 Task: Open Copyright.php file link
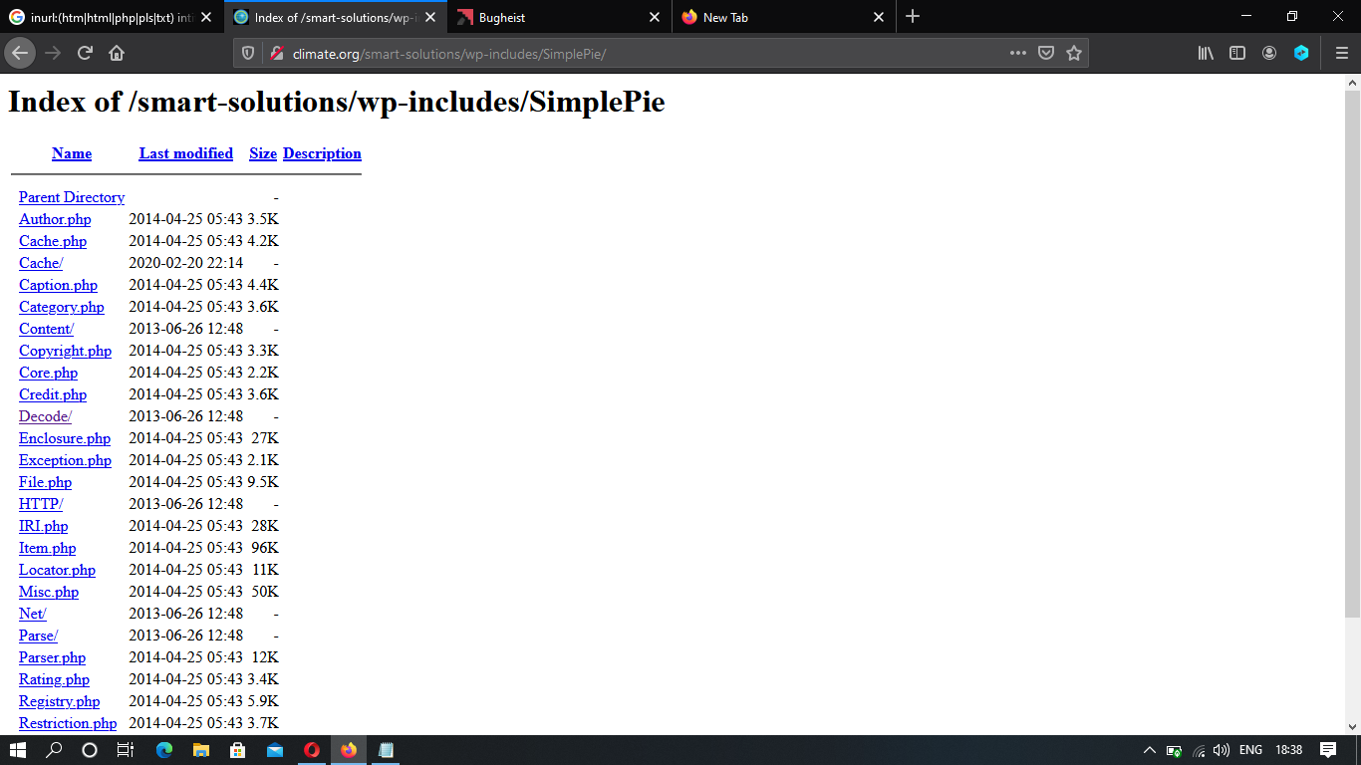pos(65,351)
